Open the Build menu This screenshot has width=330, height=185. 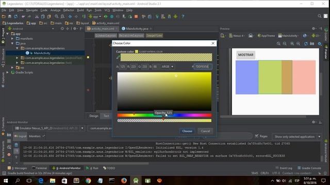(x=80, y=10)
